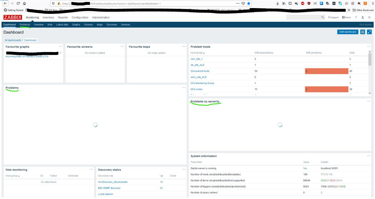
Task: Open the Firefox hamburger menu
Action: (373, 4)
